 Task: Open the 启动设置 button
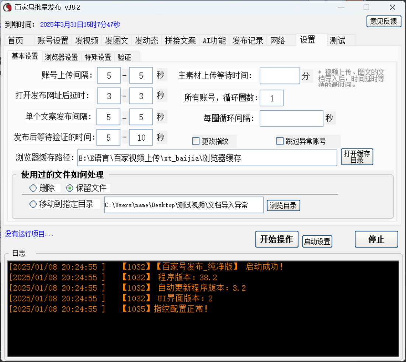point(317,241)
